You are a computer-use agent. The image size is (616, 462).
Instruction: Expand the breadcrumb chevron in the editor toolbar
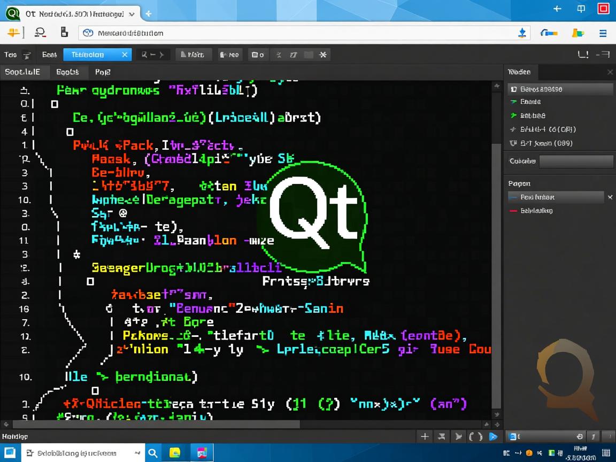pos(161,54)
